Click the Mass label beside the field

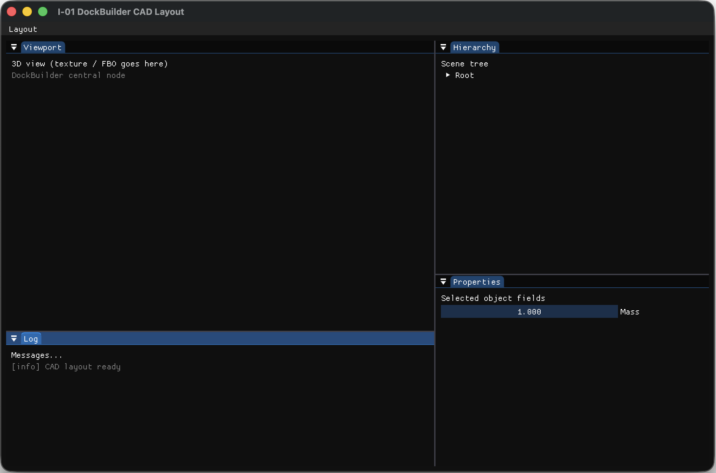pos(630,312)
